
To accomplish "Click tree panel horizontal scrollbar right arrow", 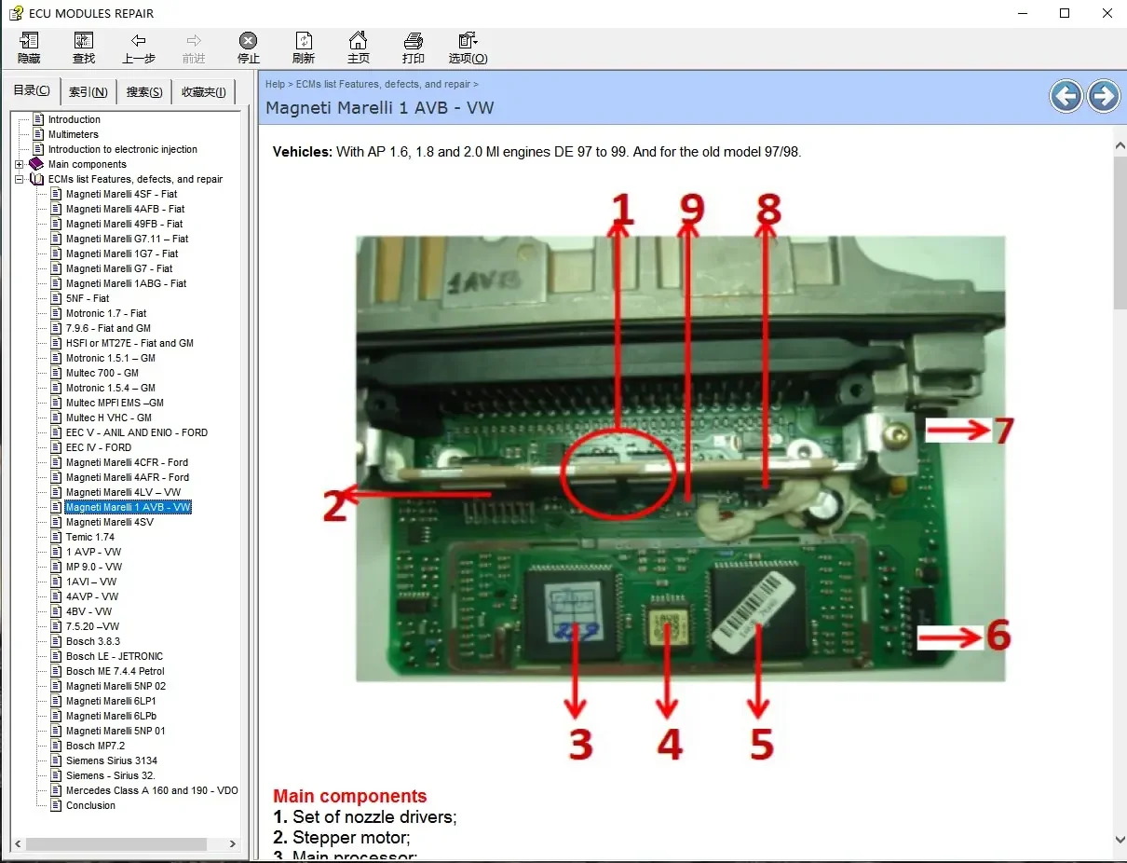I will coord(233,843).
